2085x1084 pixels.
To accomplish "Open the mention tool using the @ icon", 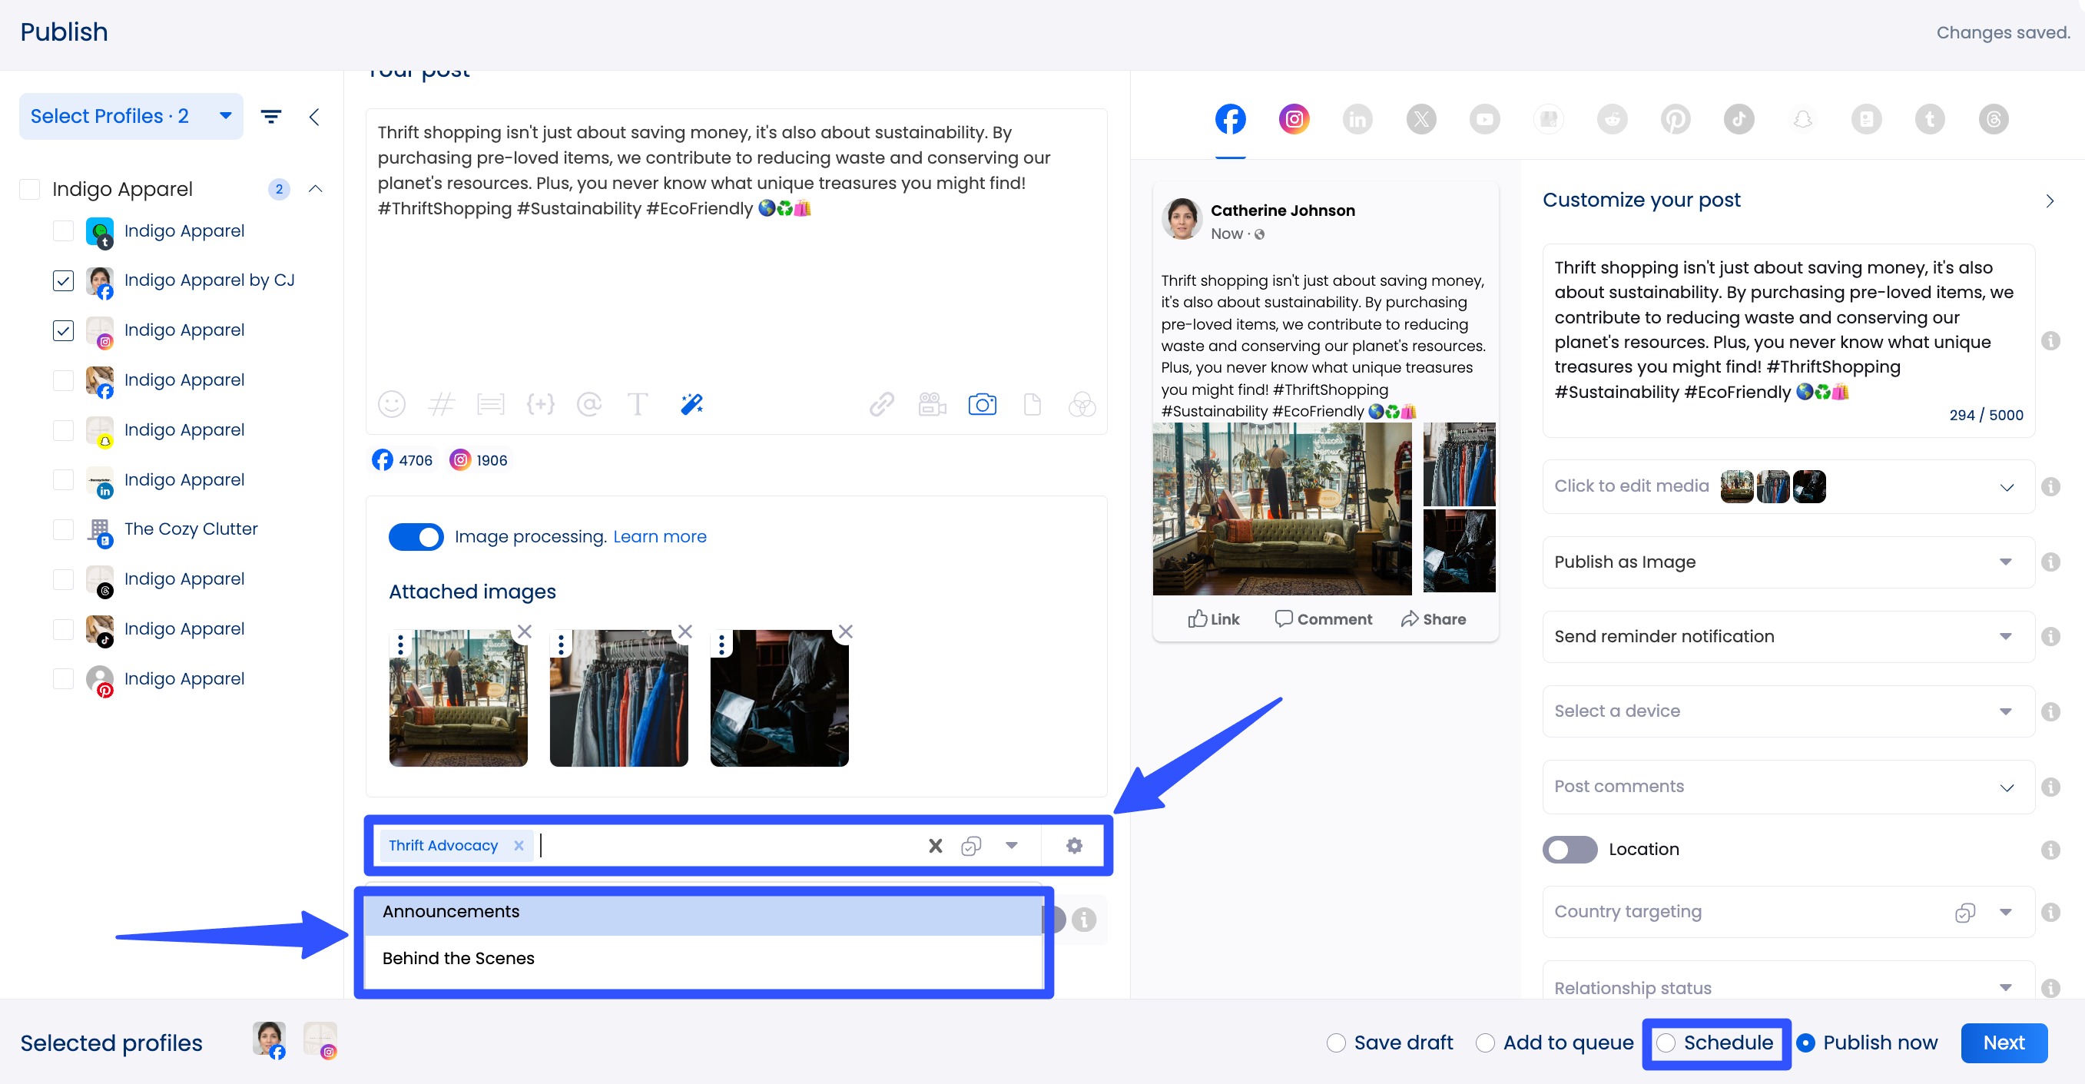I will point(590,404).
